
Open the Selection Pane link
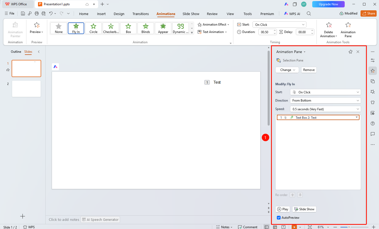coord(290,60)
